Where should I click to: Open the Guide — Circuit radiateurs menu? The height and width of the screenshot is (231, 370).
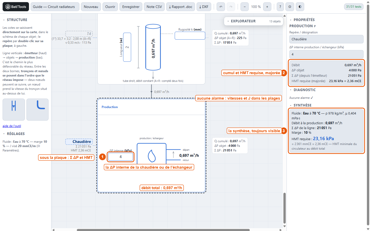click(55, 7)
